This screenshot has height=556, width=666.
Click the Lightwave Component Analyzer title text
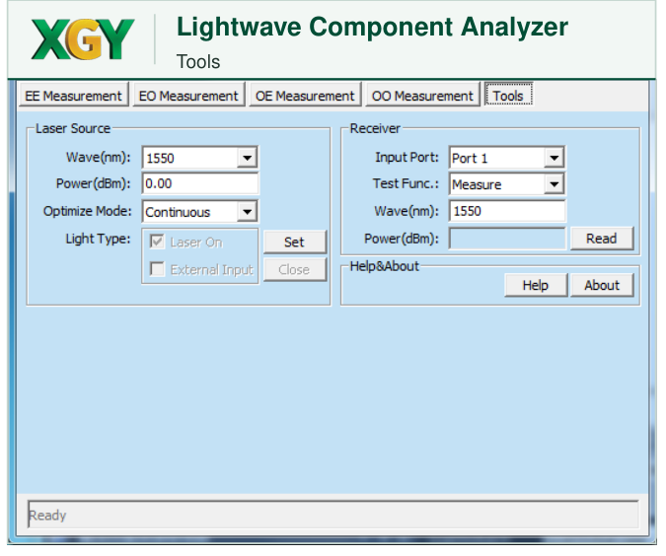(x=372, y=28)
